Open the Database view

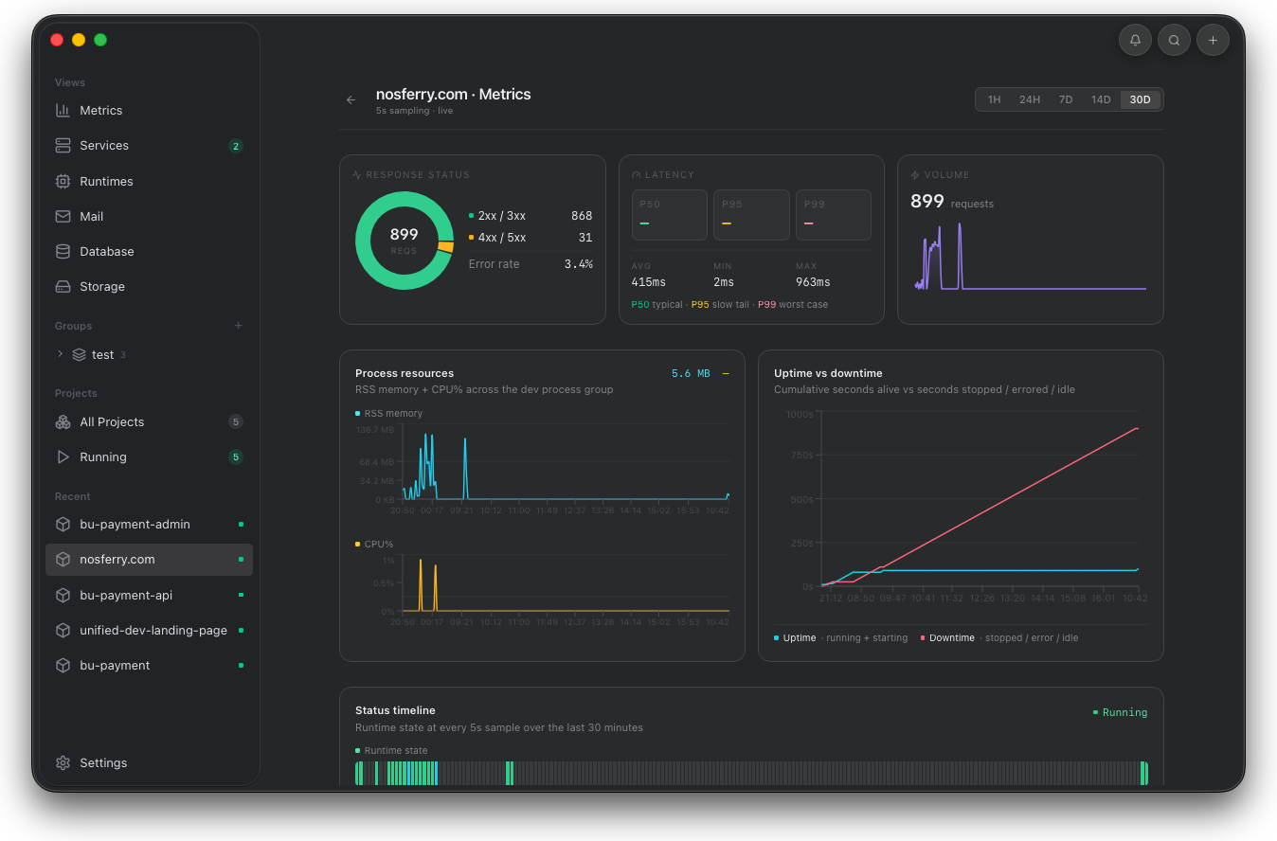pyautogui.click(x=149, y=251)
